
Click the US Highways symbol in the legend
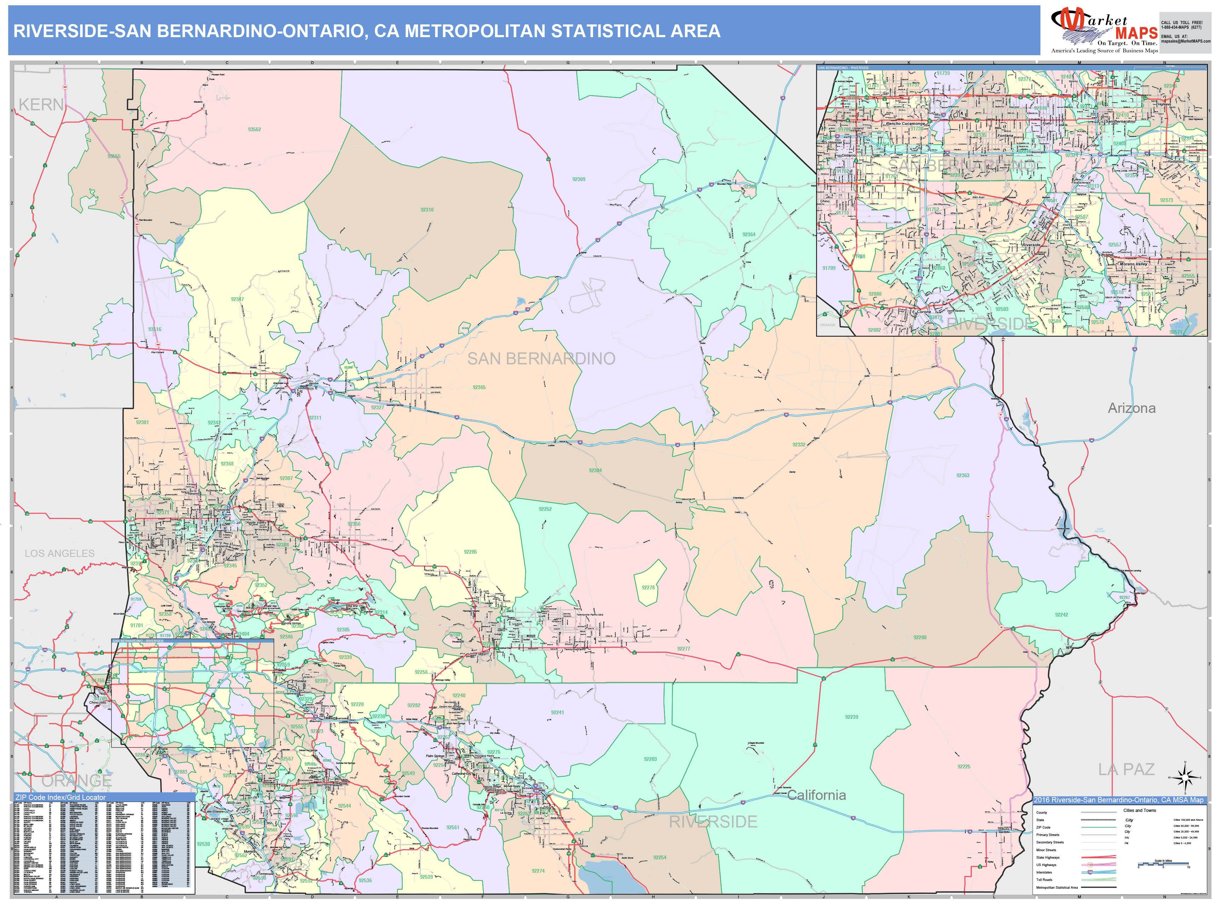point(1090,865)
